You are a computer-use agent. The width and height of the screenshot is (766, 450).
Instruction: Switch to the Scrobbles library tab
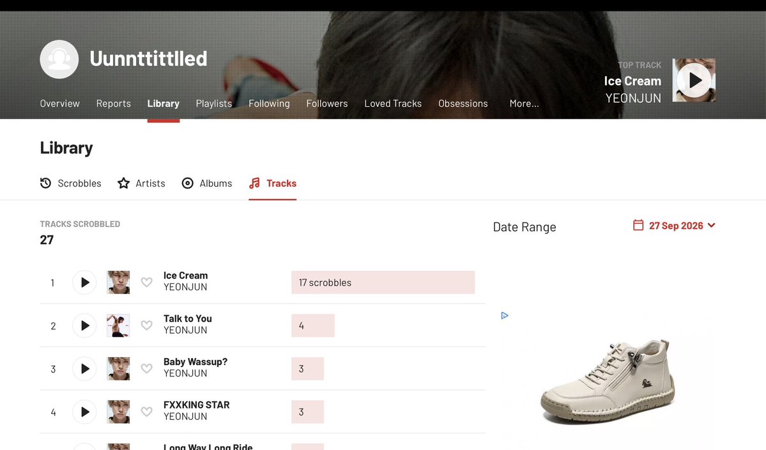(x=71, y=183)
